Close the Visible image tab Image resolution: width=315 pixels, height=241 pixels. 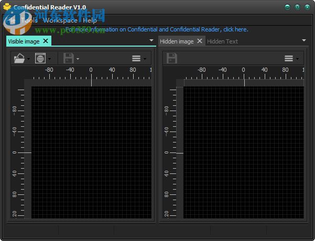pyautogui.click(x=46, y=41)
